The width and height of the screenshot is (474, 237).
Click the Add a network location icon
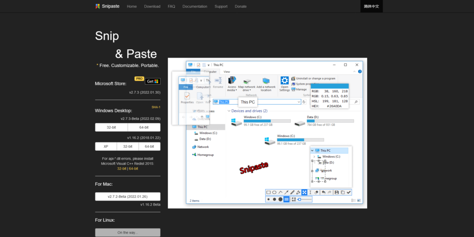(x=266, y=81)
